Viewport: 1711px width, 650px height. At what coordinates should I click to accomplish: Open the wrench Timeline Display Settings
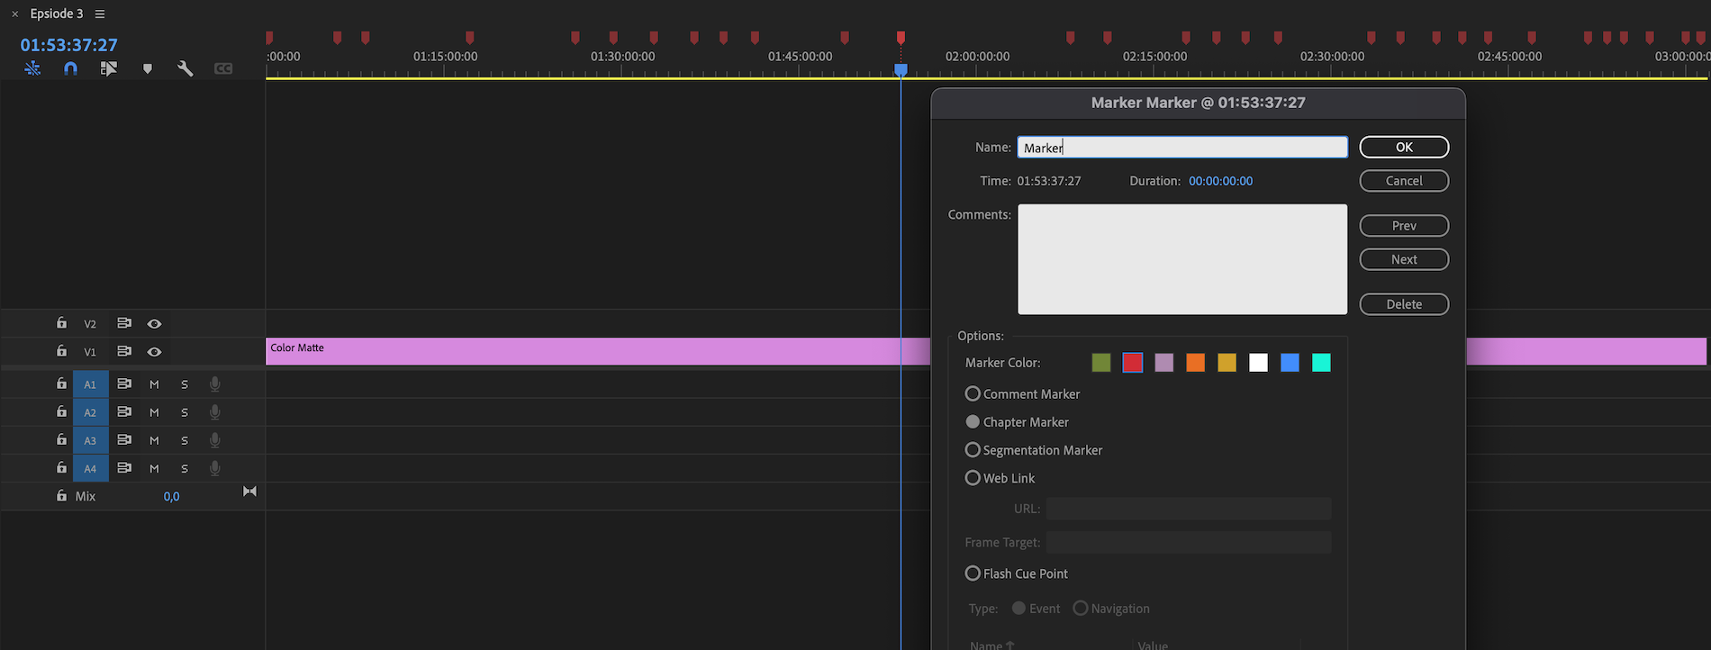[x=186, y=68]
